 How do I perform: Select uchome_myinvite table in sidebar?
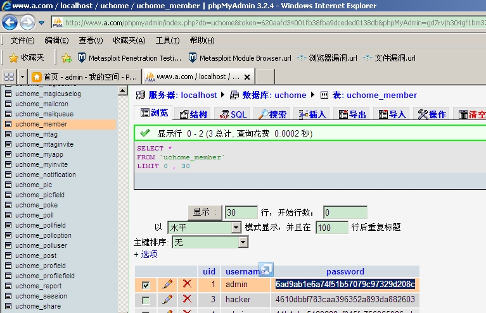42,164
